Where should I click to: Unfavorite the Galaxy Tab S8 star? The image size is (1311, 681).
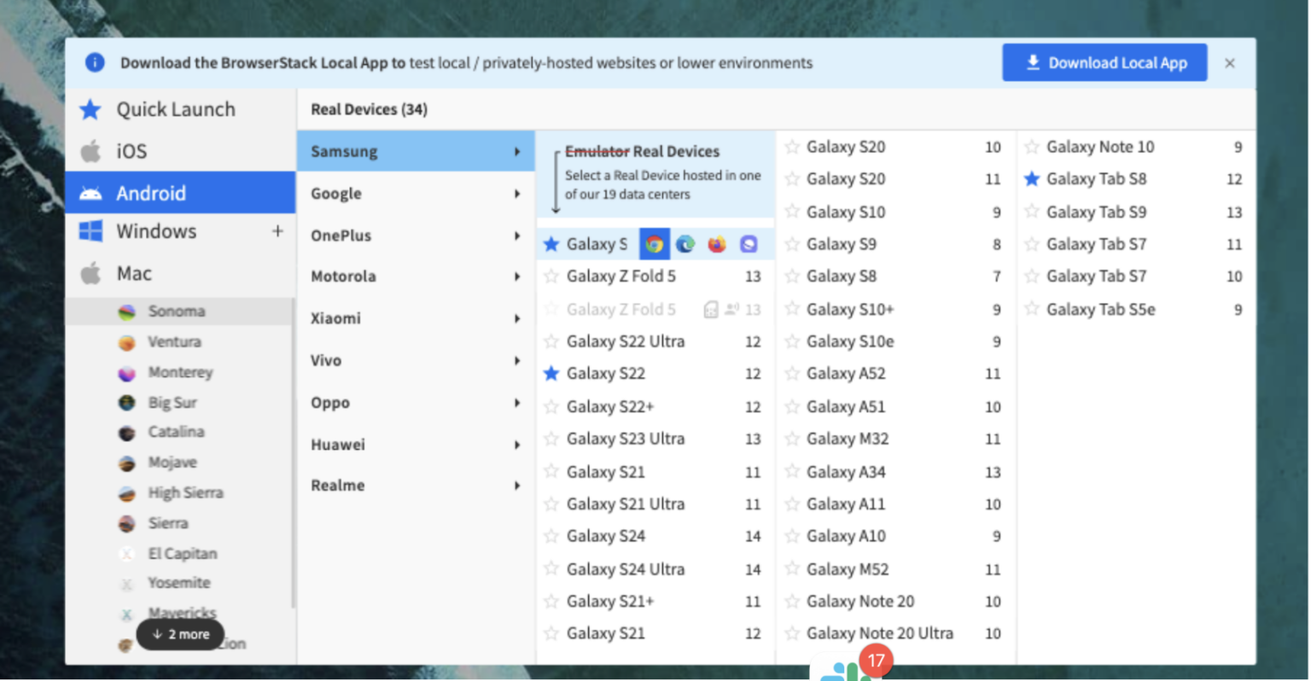pos(1032,179)
